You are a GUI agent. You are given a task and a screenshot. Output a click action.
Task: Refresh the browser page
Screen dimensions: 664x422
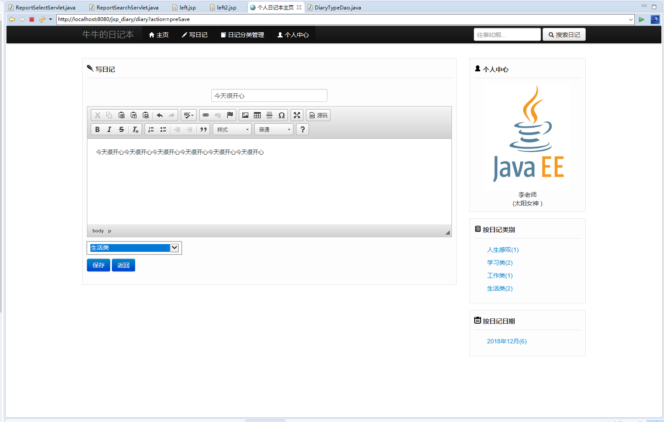point(42,19)
